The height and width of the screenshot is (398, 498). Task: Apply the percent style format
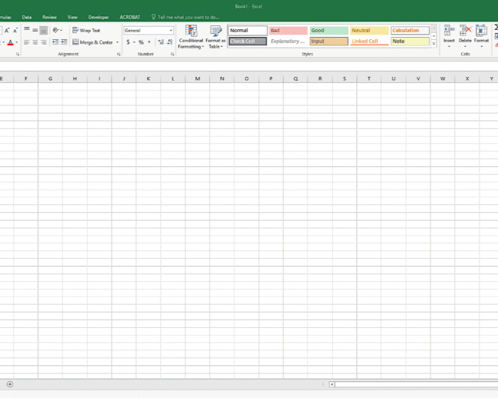coord(141,42)
